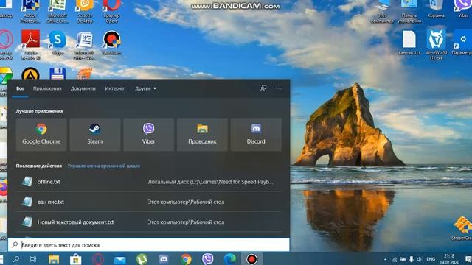Open Viber tile in search panel

point(148,134)
